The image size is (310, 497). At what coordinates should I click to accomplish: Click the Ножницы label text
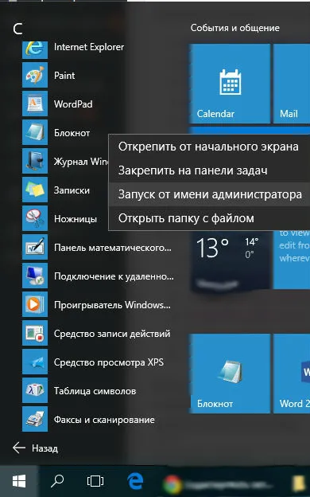tap(76, 219)
